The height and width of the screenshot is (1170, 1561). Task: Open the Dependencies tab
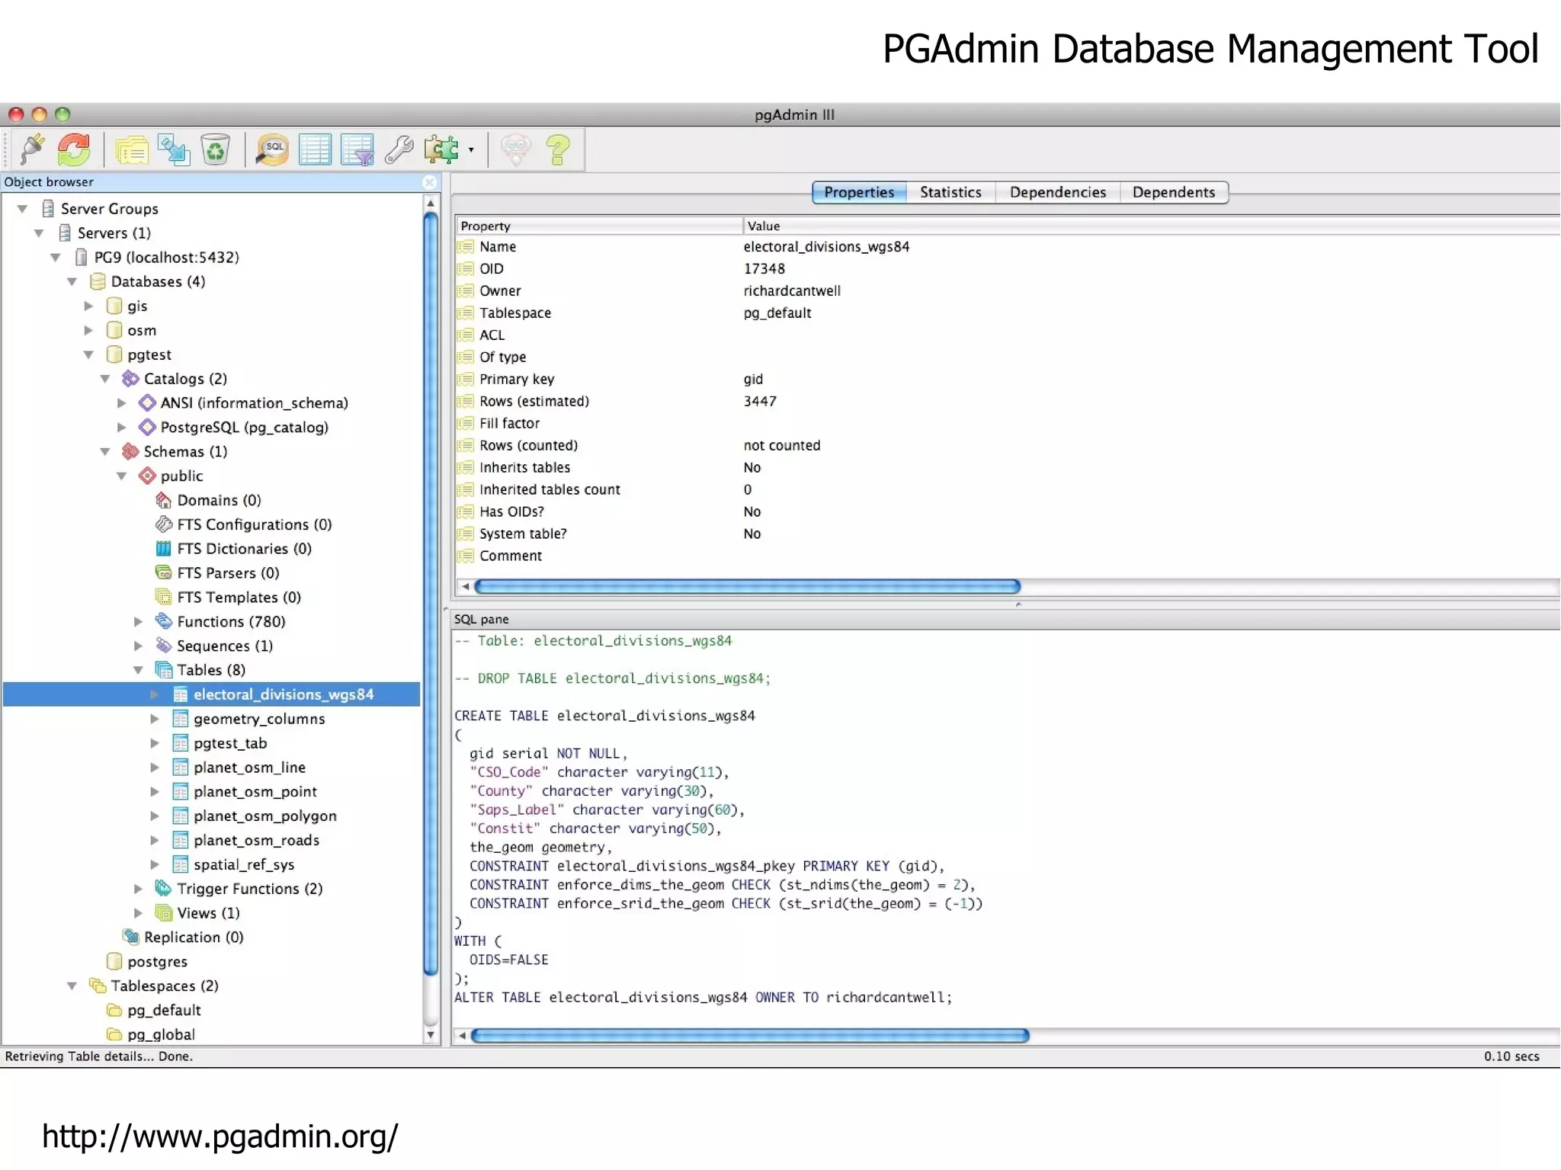click(1057, 192)
